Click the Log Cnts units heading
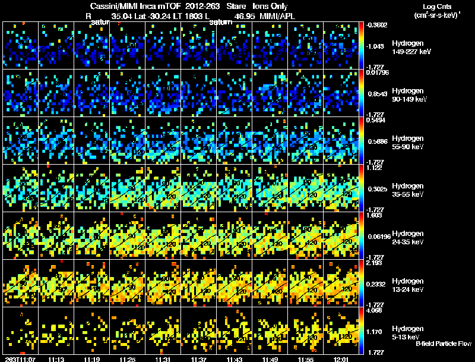The image size is (475, 362). [437, 11]
